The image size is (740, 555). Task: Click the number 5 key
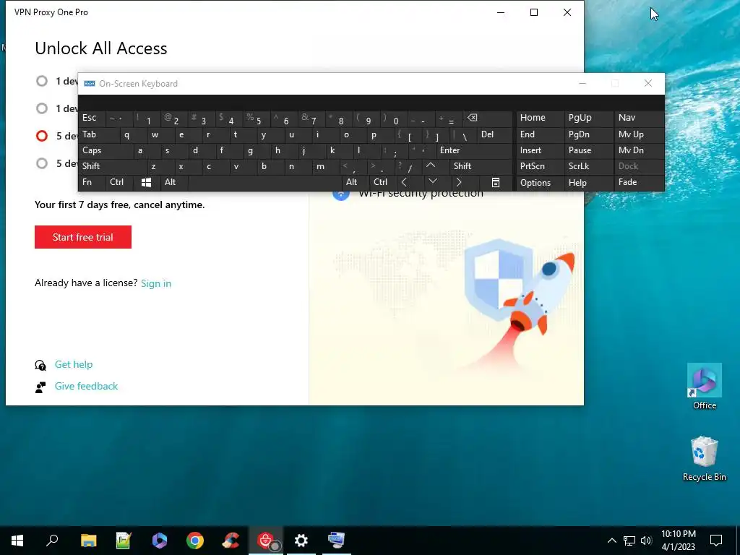257,118
